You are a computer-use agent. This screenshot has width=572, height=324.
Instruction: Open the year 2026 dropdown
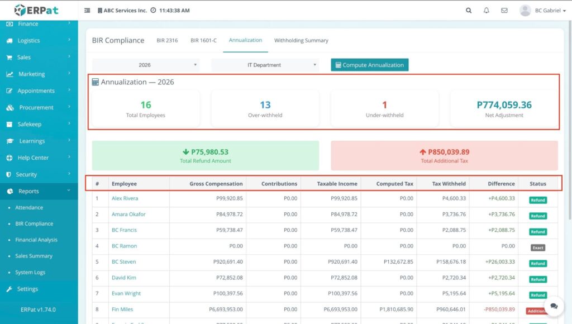coord(145,65)
